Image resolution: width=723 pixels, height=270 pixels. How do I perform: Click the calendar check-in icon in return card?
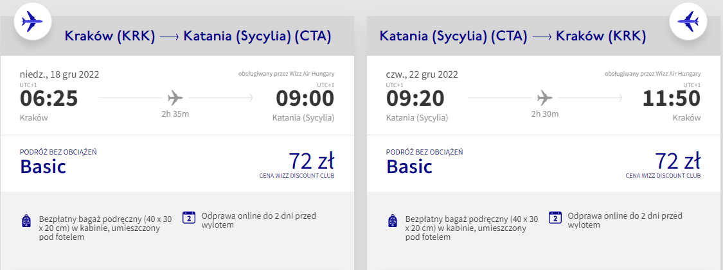click(x=555, y=217)
